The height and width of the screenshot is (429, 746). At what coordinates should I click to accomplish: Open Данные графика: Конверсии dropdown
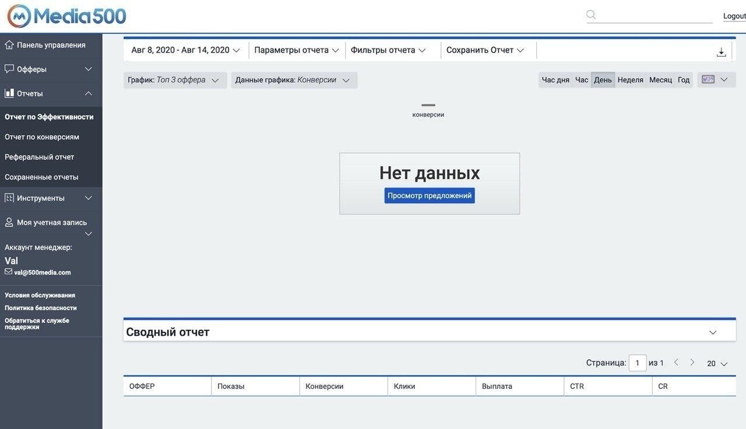pyautogui.click(x=294, y=80)
